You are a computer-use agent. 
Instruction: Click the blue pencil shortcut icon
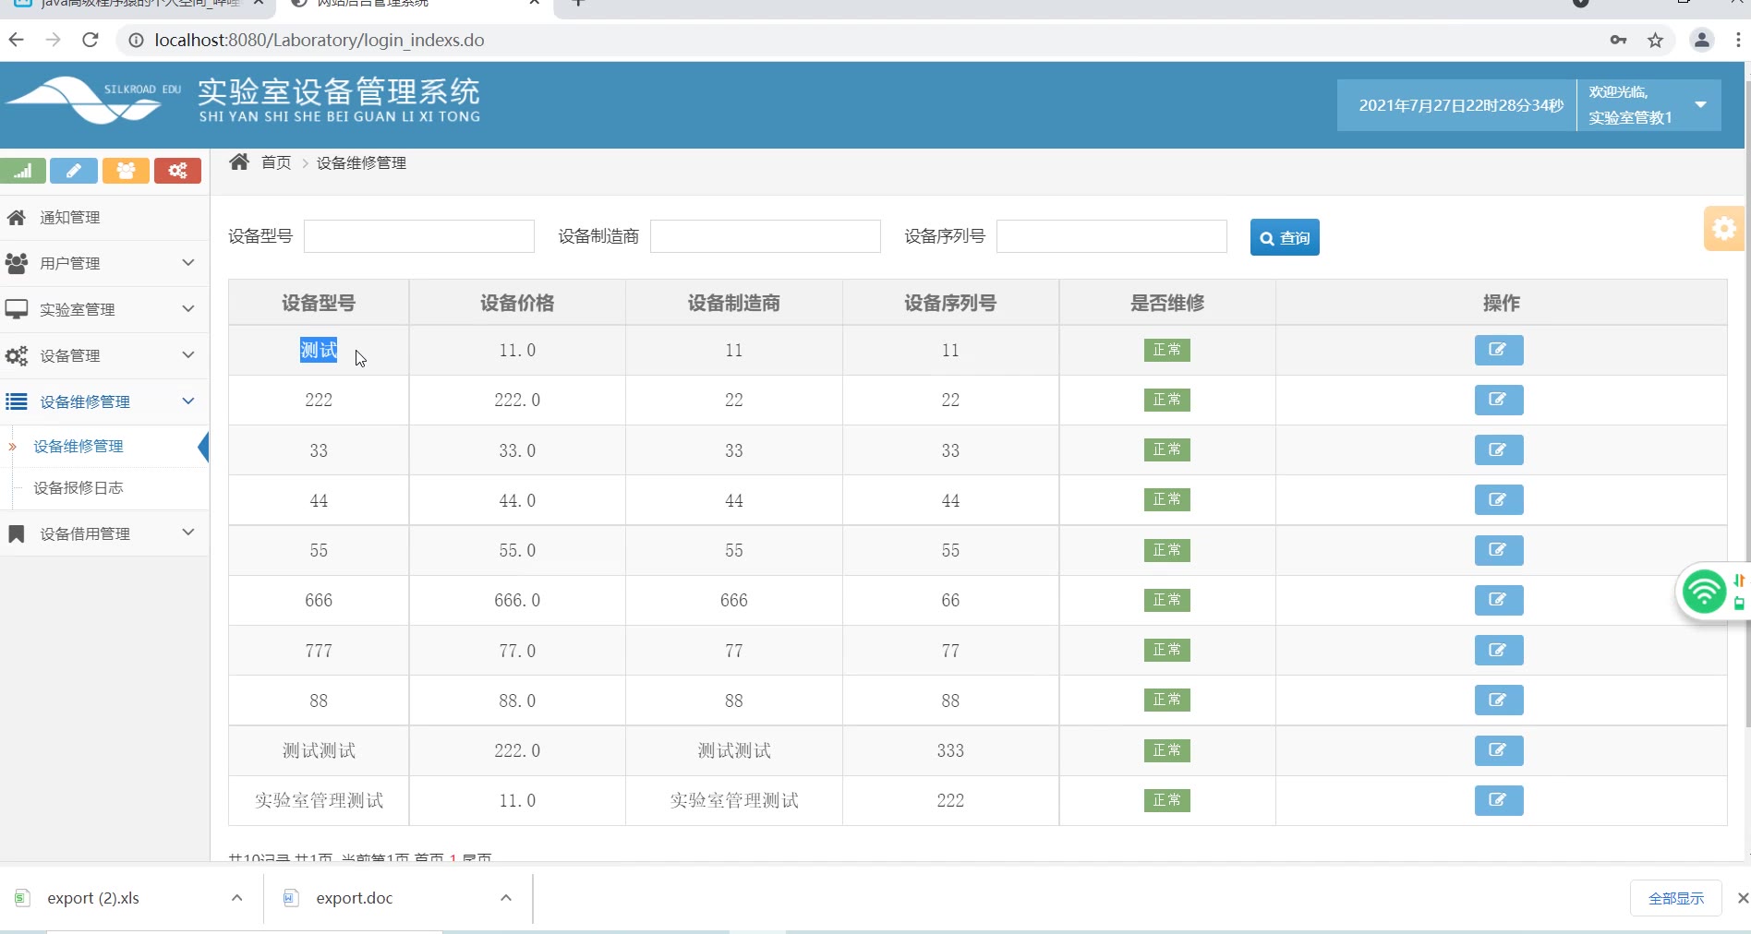74,171
